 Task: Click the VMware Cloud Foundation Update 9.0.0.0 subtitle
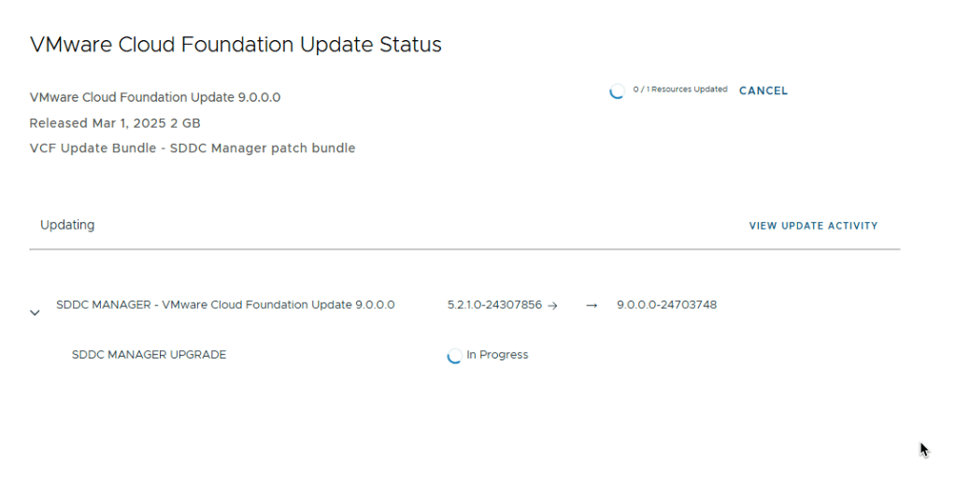point(155,97)
